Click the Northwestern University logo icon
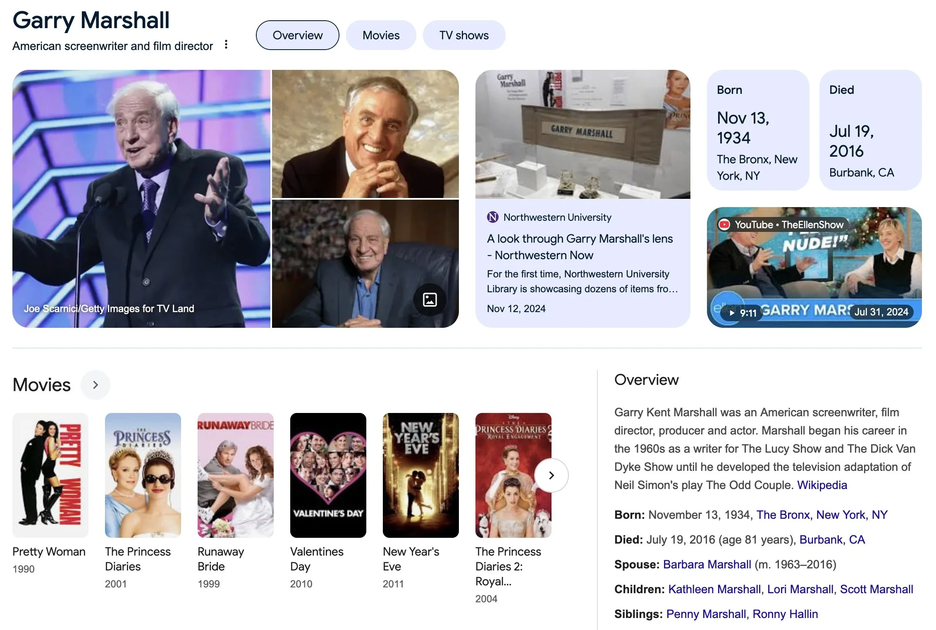This screenshot has width=936, height=630. [492, 217]
